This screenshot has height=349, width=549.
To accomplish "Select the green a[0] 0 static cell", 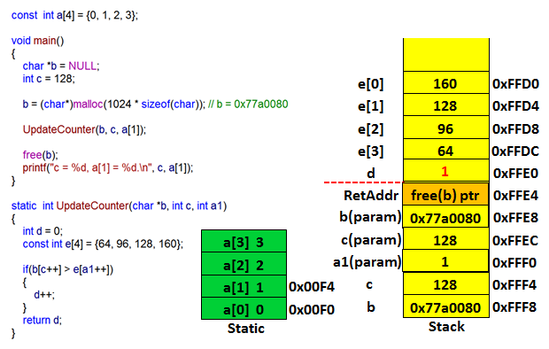I will click(x=244, y=309).
